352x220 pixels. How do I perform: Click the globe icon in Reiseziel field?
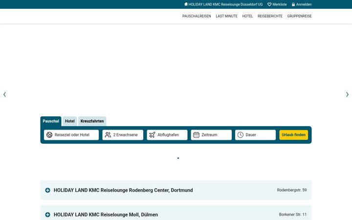pos(49,135)
